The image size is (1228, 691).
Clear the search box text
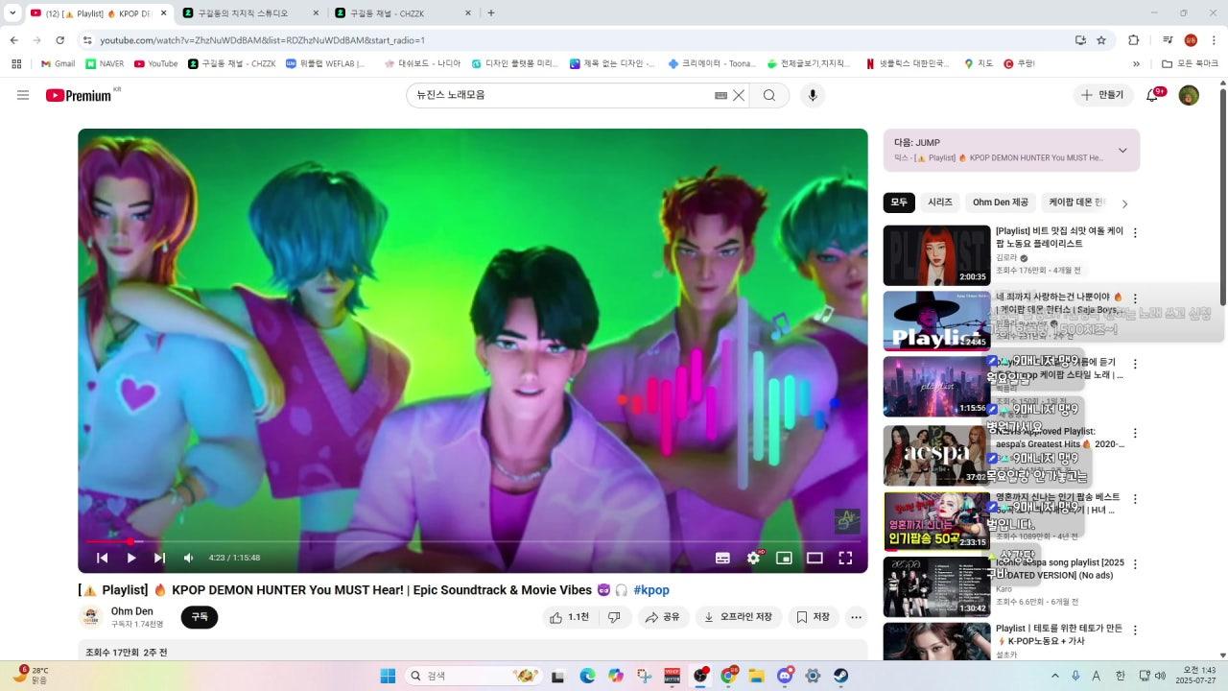739,95
